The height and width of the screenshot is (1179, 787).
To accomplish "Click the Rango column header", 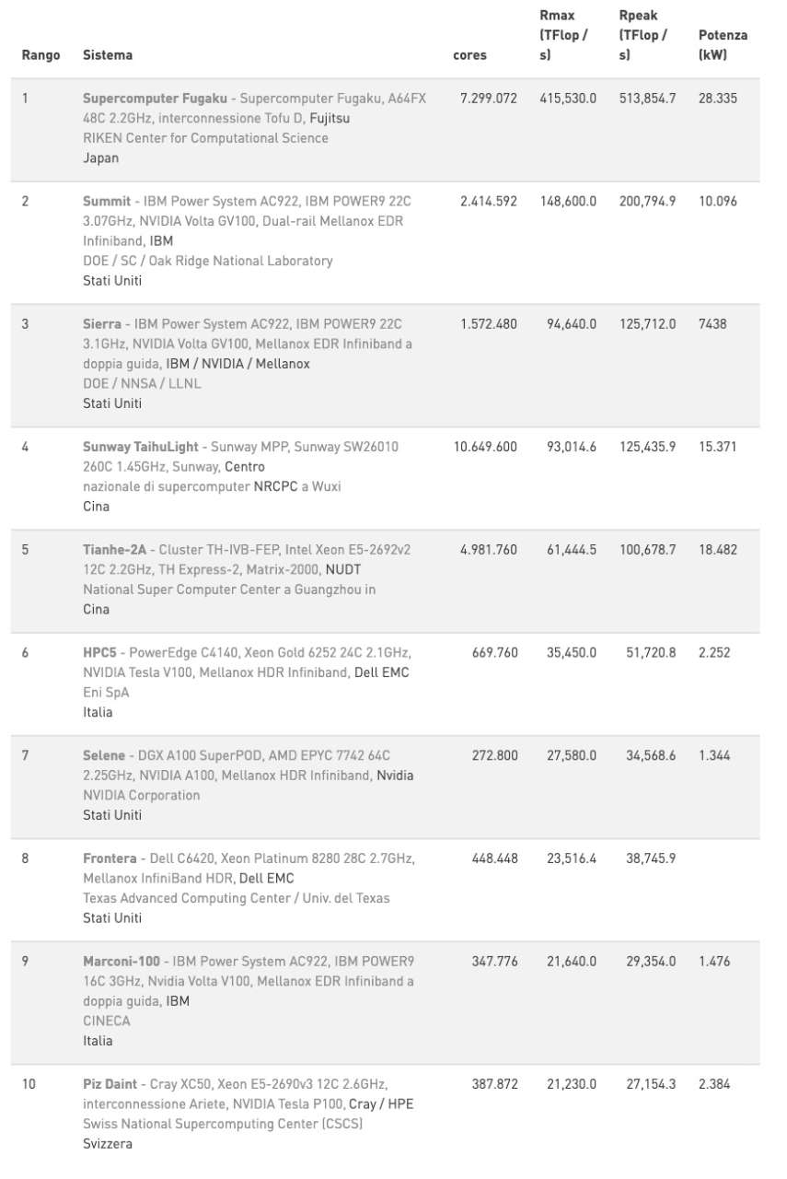I will tap(41, 55).
